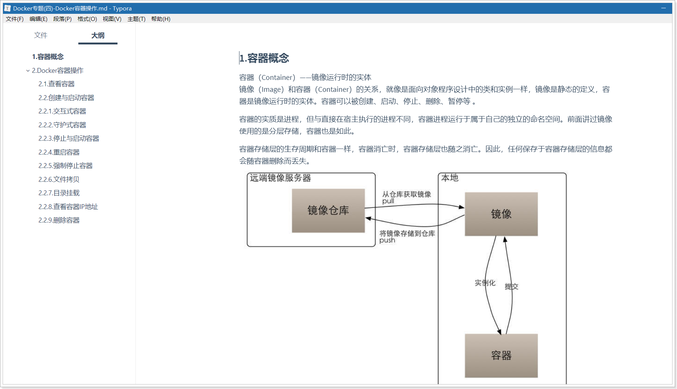677x389 pixels.
Task: Jump to 2.2.7.目录挂载 section
Action: [x=59, y=193]
